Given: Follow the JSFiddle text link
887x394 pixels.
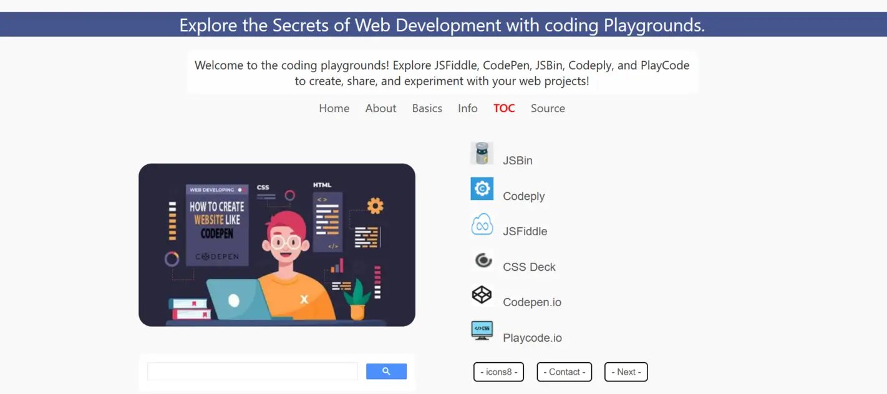Looking at the screenshot, I should pyautogui.click(x=525, y=232).
